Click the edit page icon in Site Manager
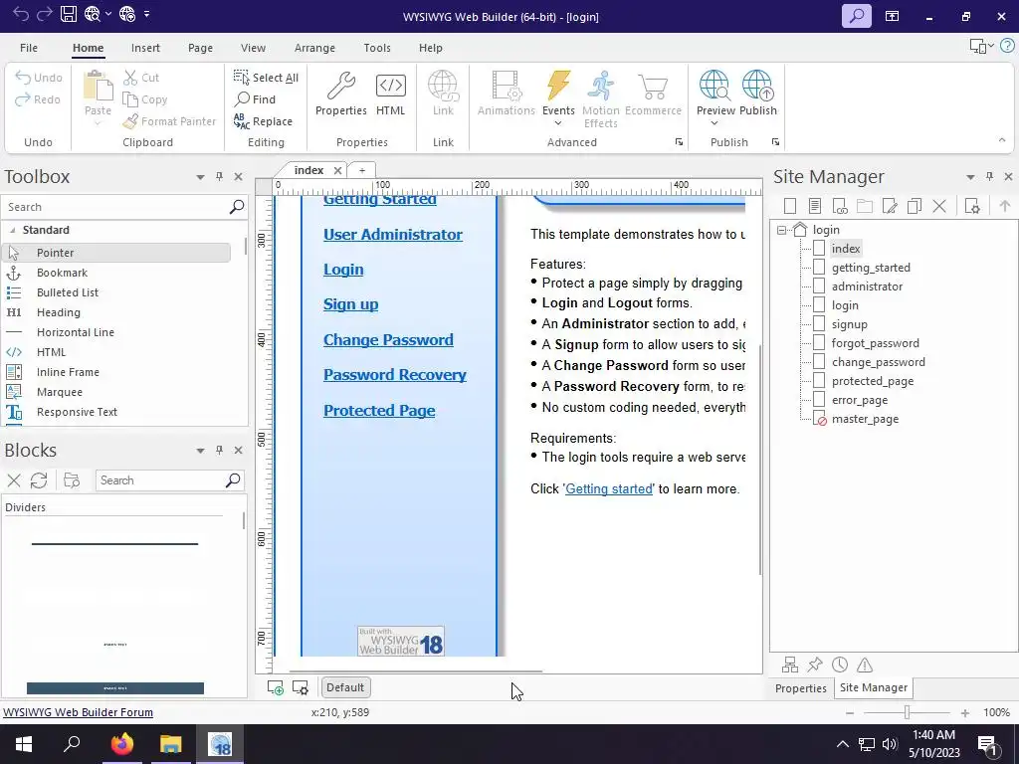 [x=890, y=207]
